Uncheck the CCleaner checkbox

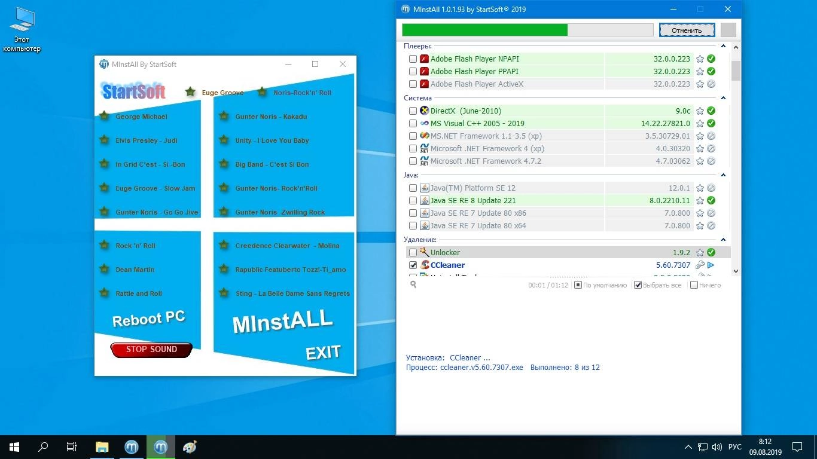click(x=413, y=265)
